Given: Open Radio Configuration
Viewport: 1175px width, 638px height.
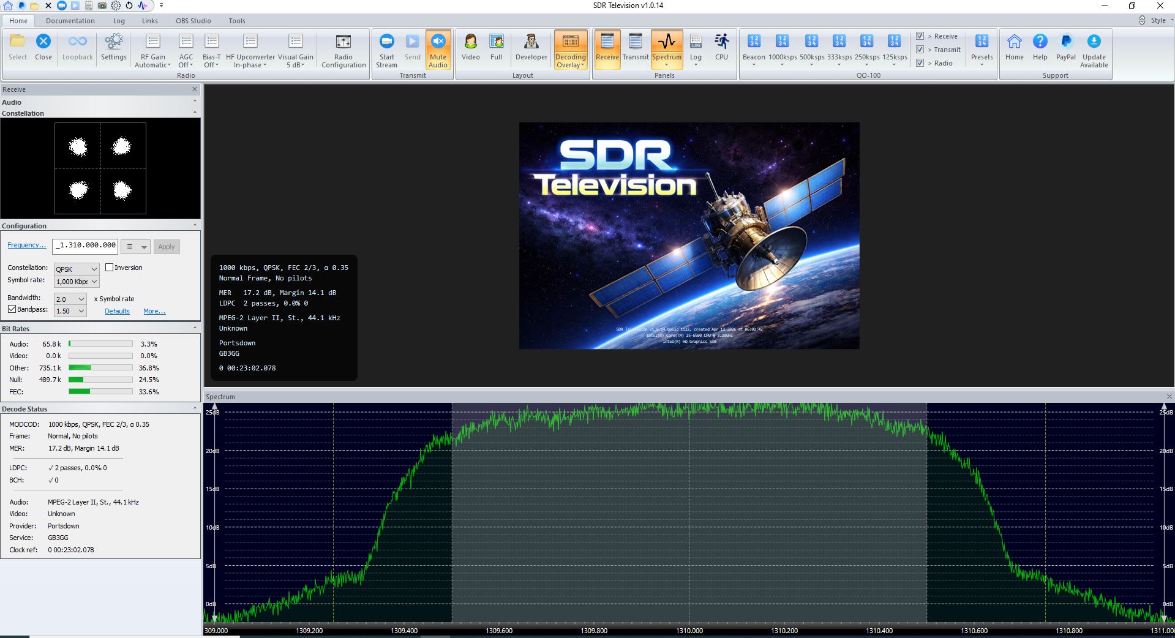Looking at the screenshot, I should [343, 50].
